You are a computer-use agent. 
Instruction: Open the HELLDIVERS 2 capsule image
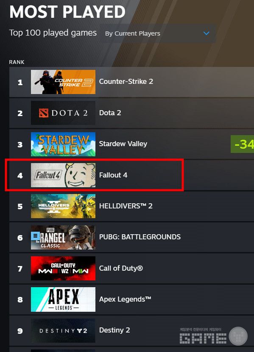[63, 206]
